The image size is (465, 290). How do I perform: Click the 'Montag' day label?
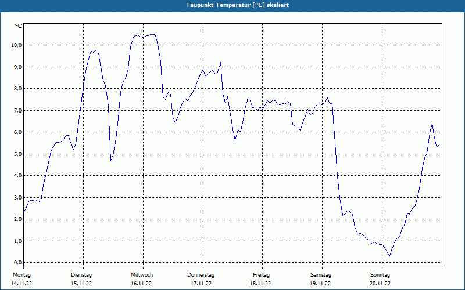pos(22,275)
